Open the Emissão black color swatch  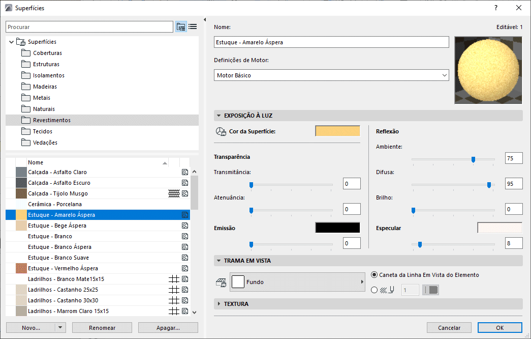tap(337, 228)
